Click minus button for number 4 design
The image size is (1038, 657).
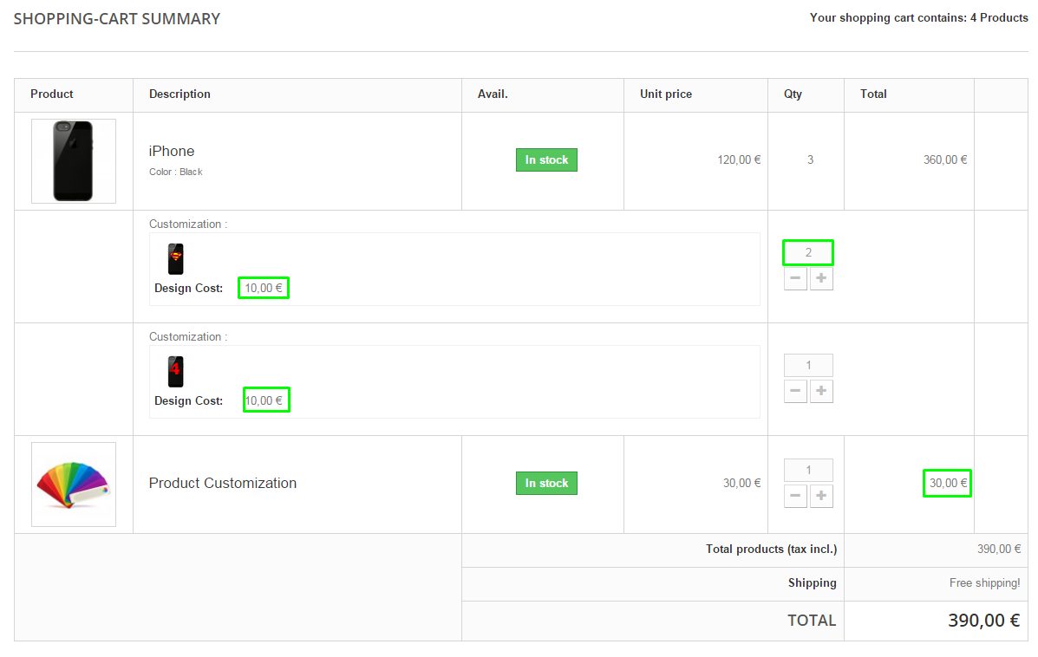click(795, 392)
